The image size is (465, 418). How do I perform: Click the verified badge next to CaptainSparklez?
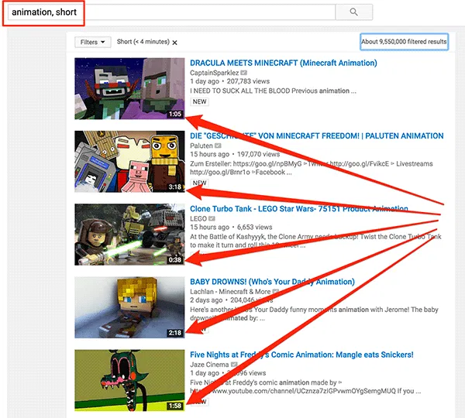[243, 73]
